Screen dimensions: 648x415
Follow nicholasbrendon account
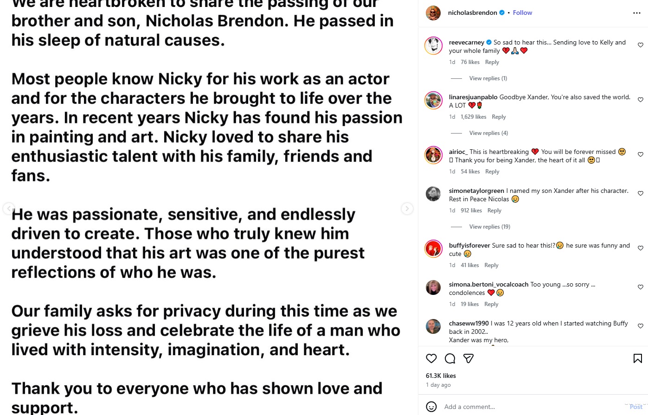click(x=522, y=13)
